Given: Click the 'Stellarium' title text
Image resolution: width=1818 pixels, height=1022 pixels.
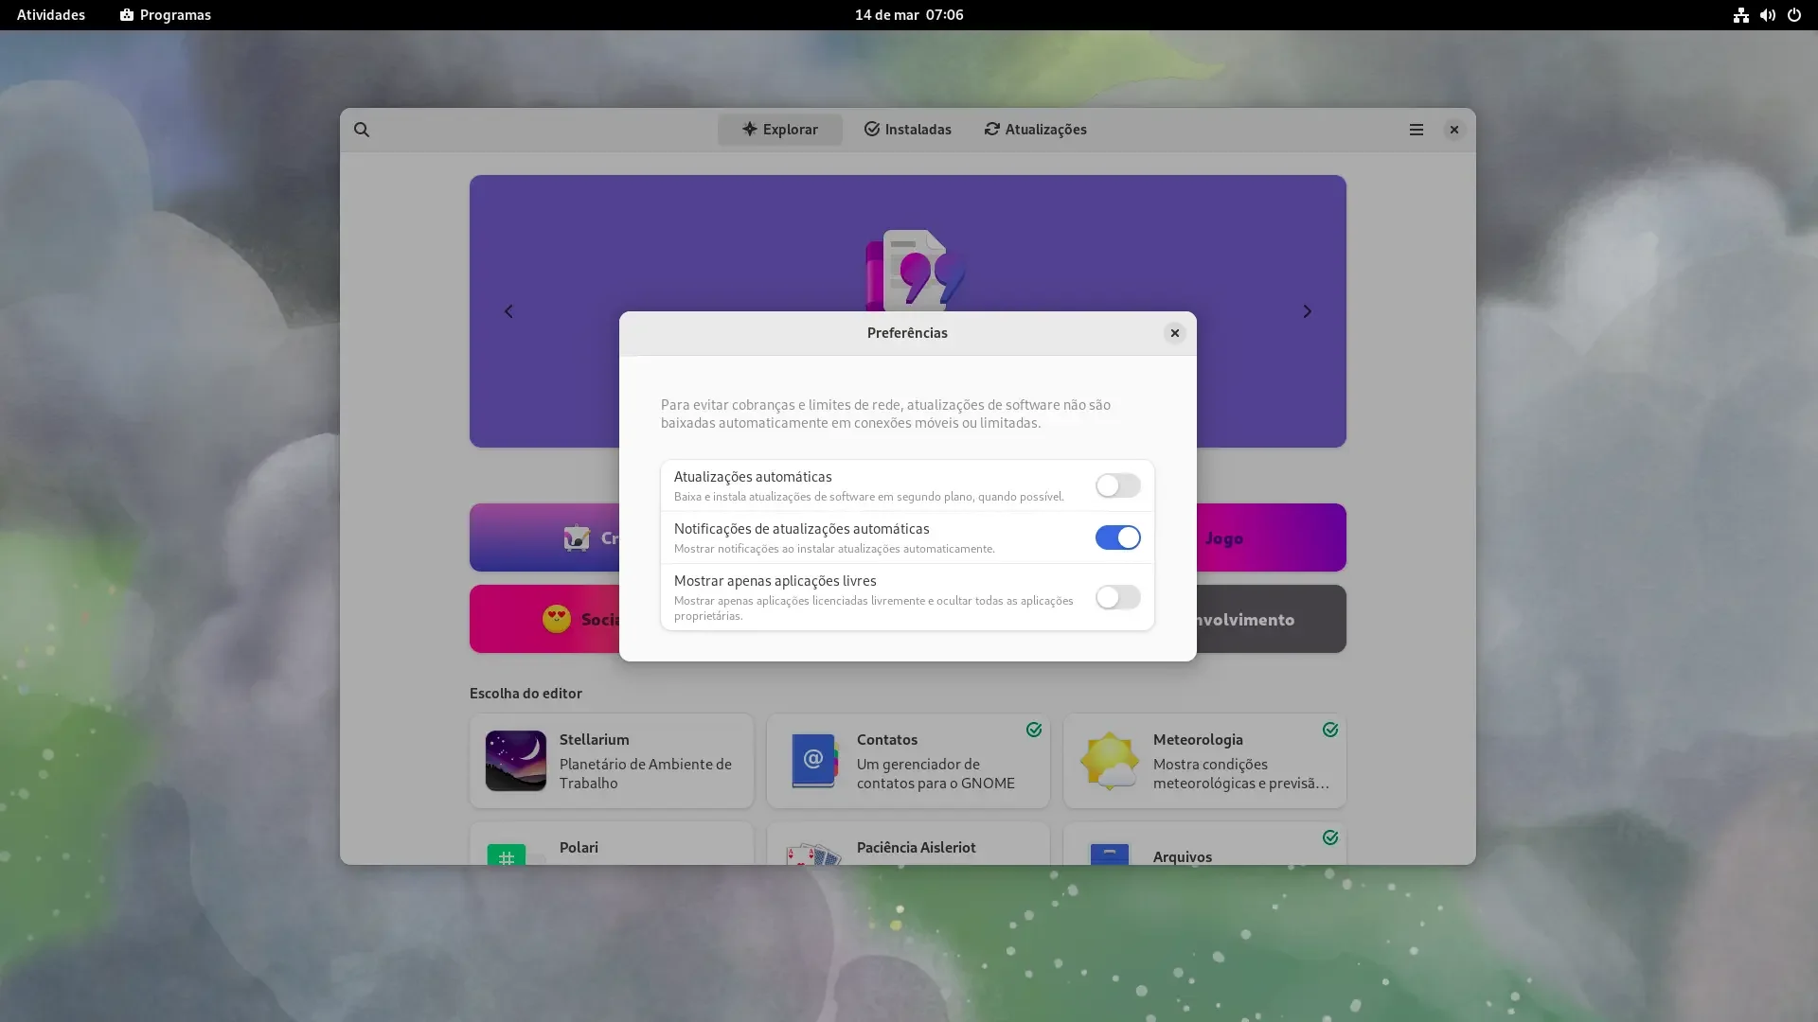Looking at the screenshot, I should (x=594, y=740).
